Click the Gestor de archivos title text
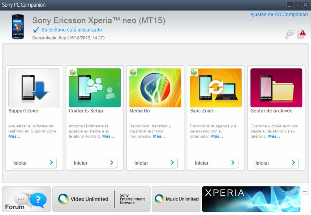This screenshot has height=215, width=311. [271, 111]
